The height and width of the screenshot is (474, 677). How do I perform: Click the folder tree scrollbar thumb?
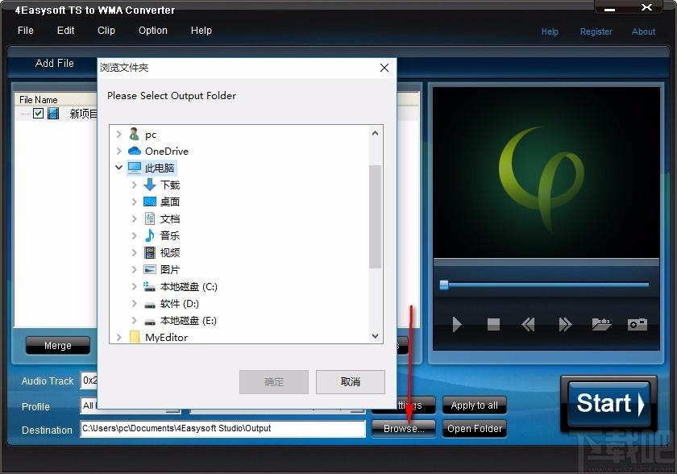376,217
